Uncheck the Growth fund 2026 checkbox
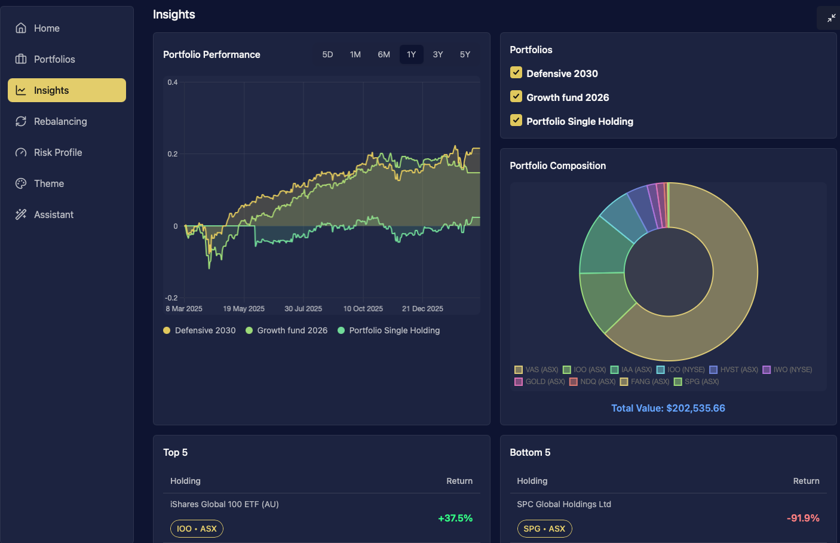This screenshot has height=543, width=840. [x=516, y=97]
